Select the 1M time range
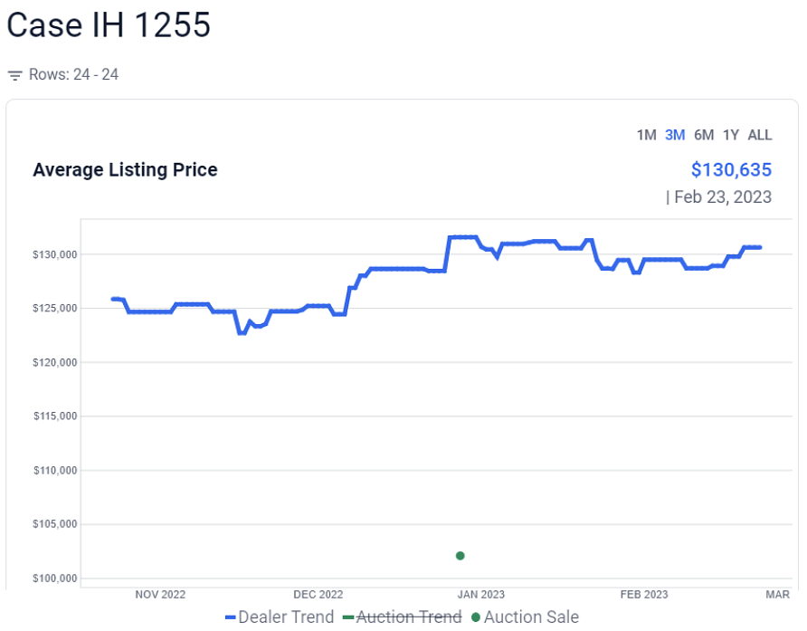 pyautogui.click(x=646, y=135)
